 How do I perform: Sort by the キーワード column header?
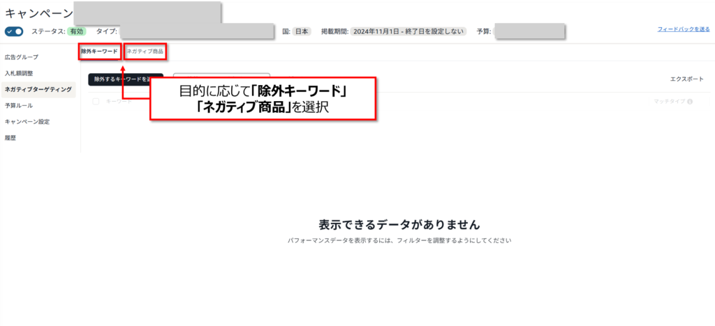[x=117, y=102]
